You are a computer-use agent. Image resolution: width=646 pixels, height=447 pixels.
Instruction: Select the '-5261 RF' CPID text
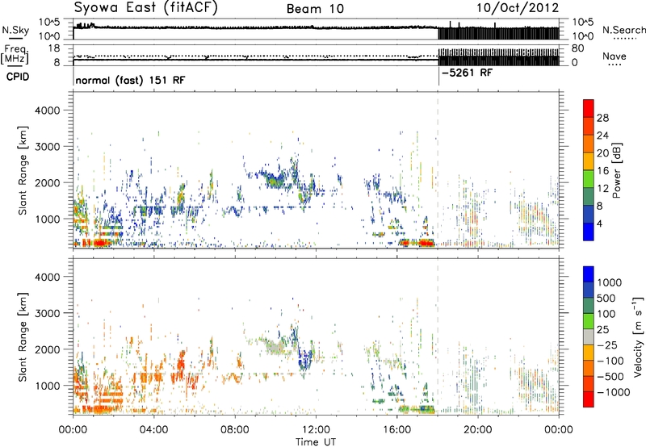467,73
